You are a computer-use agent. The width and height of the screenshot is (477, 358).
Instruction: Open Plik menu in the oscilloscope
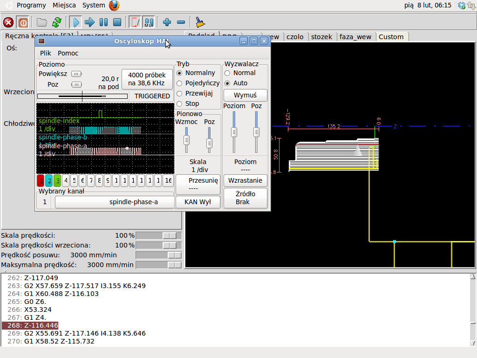(x=46, y=53)
